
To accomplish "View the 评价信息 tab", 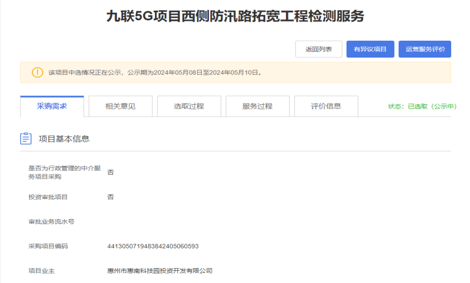I will [x=326, y=106].
